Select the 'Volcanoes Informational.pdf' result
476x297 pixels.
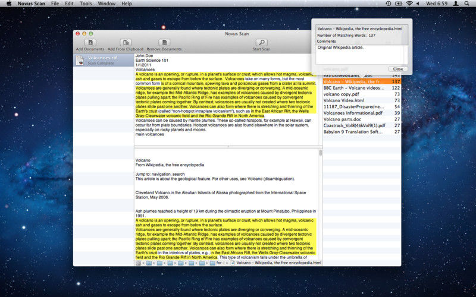362,113
